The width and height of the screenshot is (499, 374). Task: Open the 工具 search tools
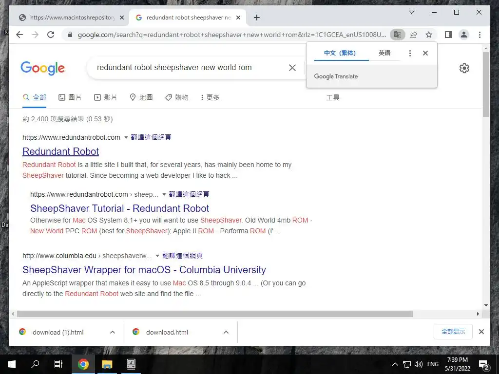333,97
